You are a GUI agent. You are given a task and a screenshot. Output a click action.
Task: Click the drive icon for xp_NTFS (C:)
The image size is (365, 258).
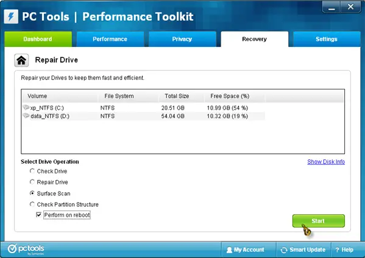(x=26, y=107)
